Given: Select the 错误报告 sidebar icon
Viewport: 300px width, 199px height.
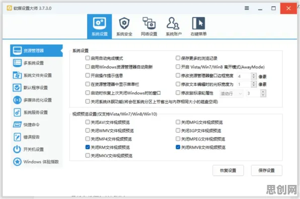Looking at the screenshot, I should 17,137.
